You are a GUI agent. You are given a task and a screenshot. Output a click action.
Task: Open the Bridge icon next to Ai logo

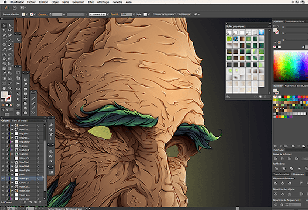tap(14, 8)
